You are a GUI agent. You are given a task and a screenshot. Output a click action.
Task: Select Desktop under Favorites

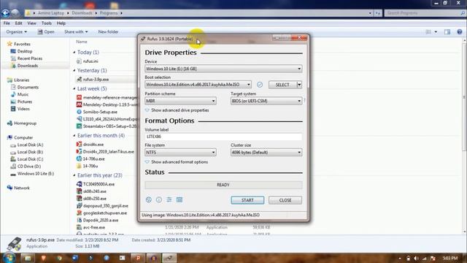[x=21, y=51]
